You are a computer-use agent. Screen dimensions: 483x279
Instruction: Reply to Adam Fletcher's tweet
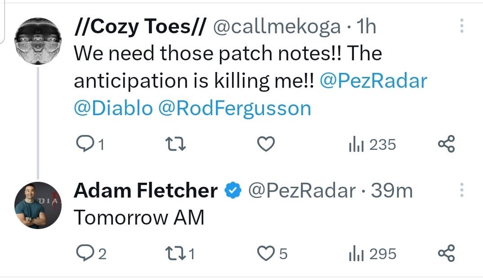[84, 254]
